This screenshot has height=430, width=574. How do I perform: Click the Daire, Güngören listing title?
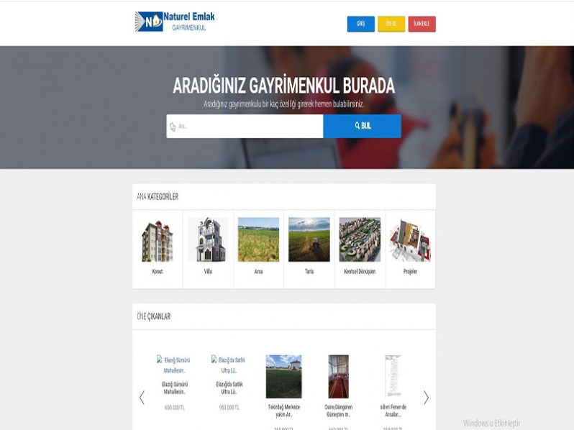pyautogui.click(x=338, y=411)
